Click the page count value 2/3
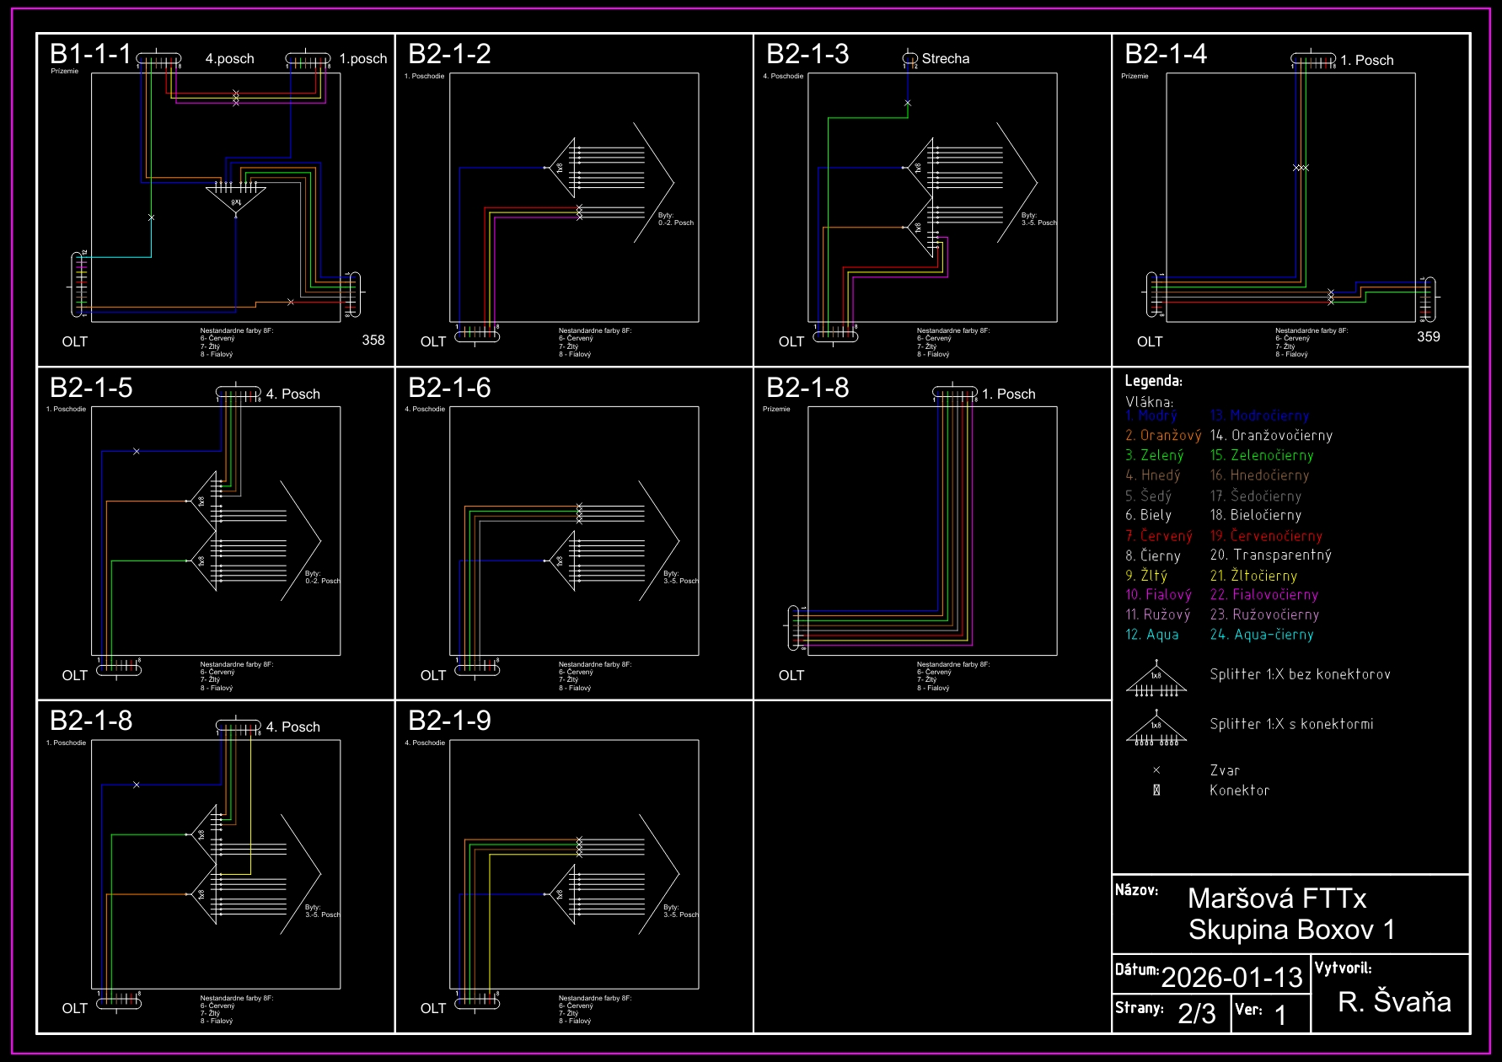Viewport: 1502px width, 1062px height. coord(1196,1013)
